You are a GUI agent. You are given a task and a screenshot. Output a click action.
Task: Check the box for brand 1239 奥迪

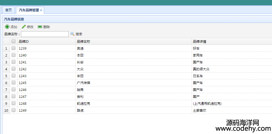tap(14, 48)
